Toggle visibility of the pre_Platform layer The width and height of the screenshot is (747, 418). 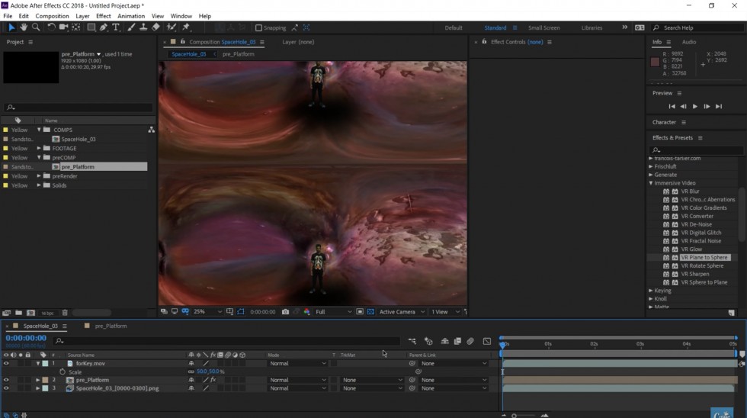click(x=6, y=380)
